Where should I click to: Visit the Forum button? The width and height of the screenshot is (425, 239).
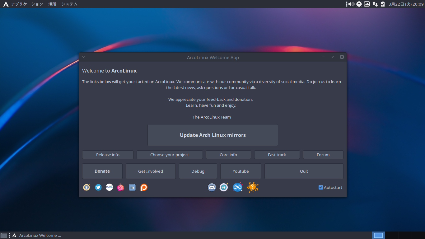pyautogui.click(x=323, y=155)
